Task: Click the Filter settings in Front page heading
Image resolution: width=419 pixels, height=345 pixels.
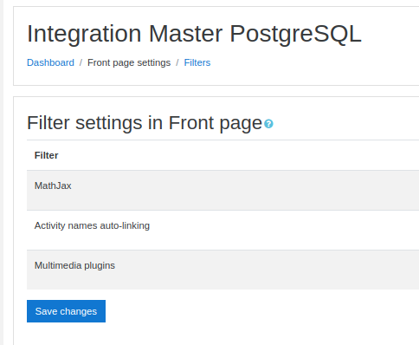Action: (145, 123)
